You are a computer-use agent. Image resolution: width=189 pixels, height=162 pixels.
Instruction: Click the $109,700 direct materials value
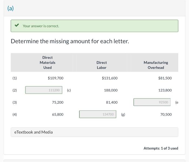click(x=56, y=78)
